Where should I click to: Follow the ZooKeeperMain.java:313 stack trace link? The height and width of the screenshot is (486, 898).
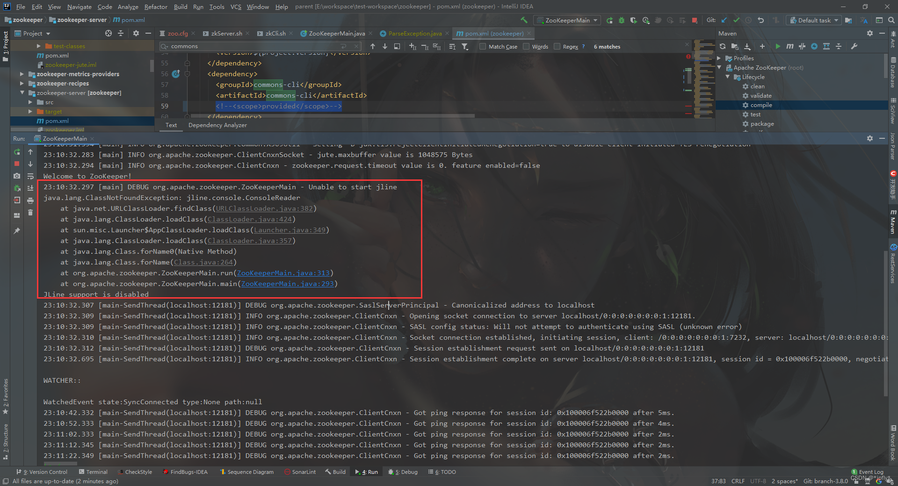tap(283, 273)
